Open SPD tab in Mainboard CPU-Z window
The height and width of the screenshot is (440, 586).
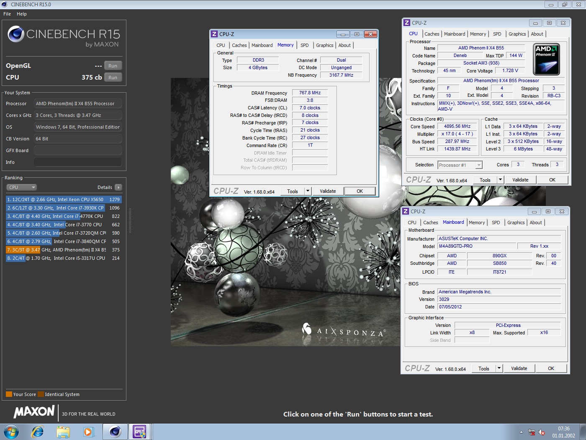coord(496,223)
